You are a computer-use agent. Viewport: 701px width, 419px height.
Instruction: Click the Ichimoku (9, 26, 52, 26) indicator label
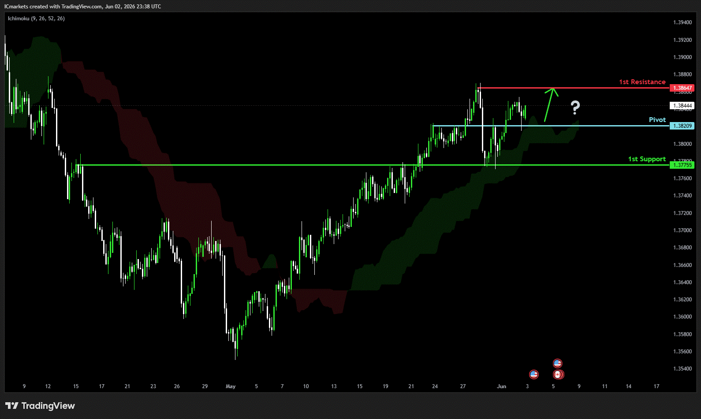(x=36, y=19)
